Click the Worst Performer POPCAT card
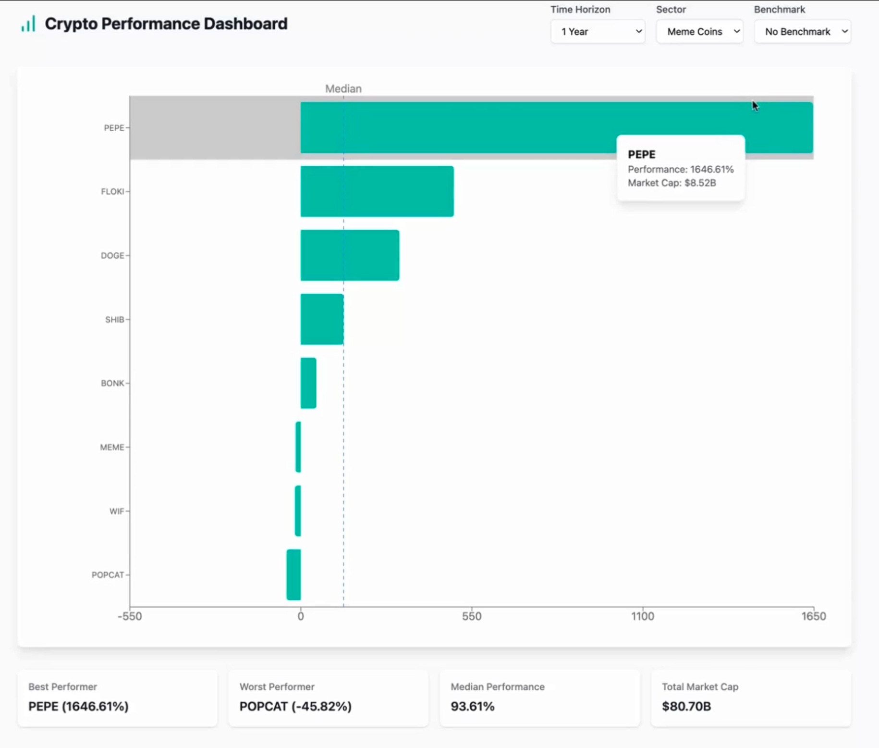Screen dimensions: 879x748 tap(329, 698)
